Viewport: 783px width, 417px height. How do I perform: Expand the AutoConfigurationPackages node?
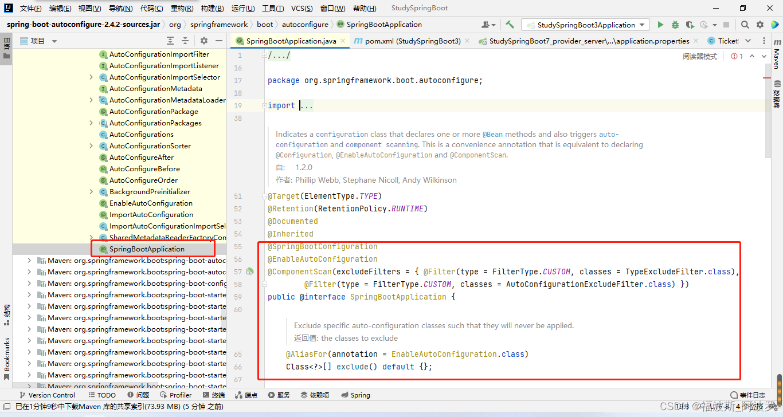pos(91,123)
